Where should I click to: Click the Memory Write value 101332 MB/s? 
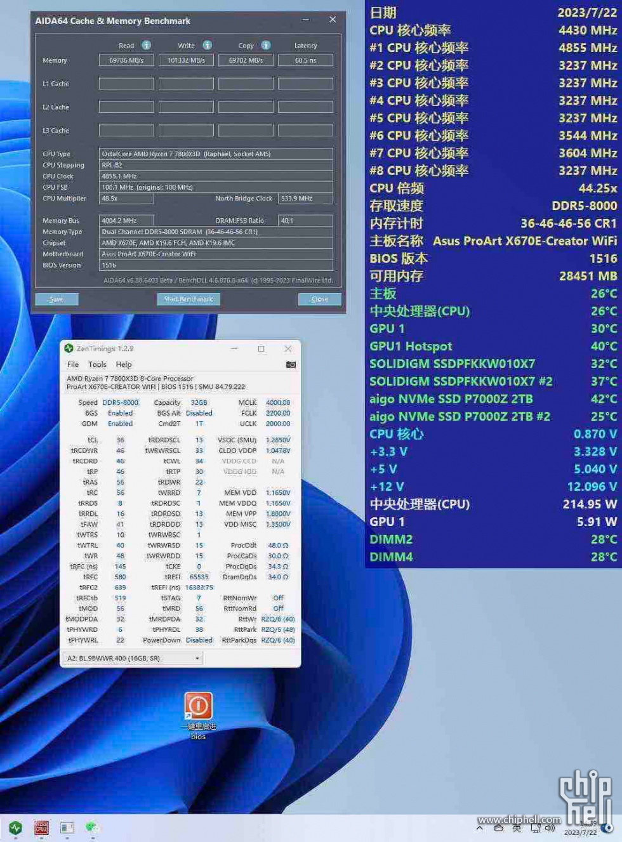pos(186,60)
